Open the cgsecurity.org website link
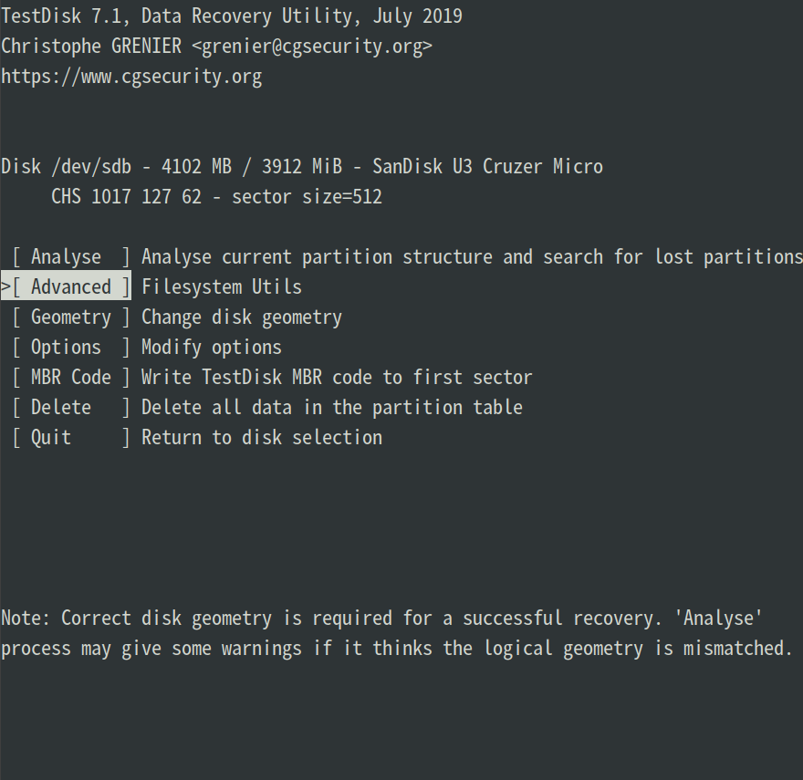The height and width of the screenshot is (780, 803). click(131, 76)
